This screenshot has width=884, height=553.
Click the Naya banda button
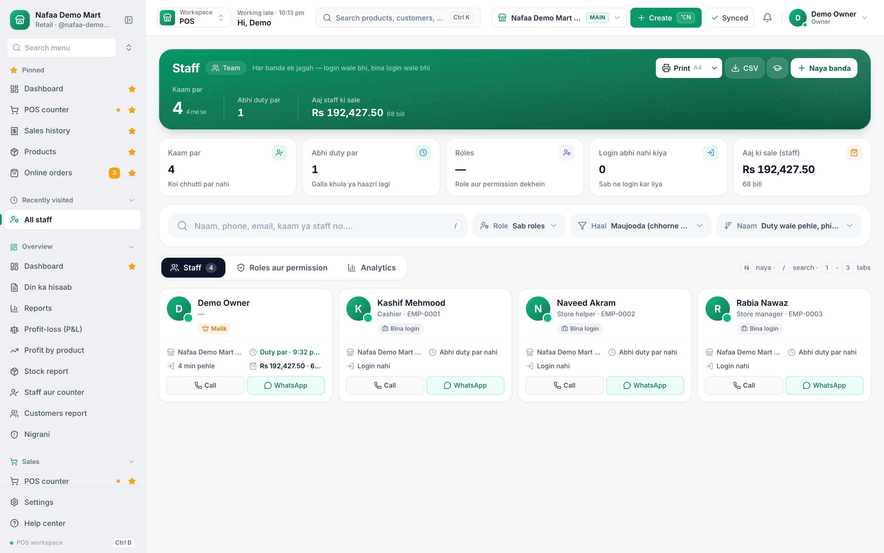(x=824, y=68)
